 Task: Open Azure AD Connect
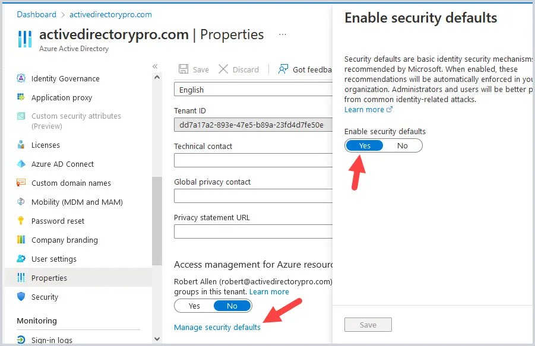62,164
